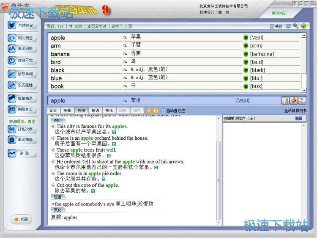Click the open book icon beside 书签
The width and height of the screenshot is (317, 238).
[x=288, y=26]
